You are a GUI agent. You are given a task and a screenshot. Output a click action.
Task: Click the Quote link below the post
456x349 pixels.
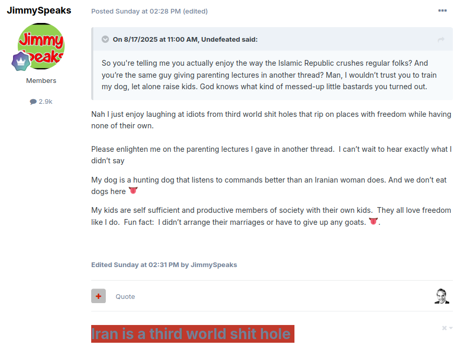click(x=126, y=297)
